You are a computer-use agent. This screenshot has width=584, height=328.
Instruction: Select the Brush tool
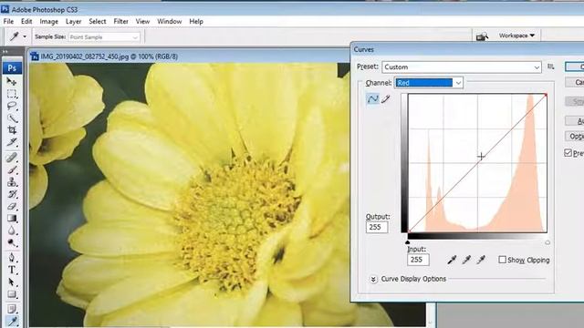point(12,170)
